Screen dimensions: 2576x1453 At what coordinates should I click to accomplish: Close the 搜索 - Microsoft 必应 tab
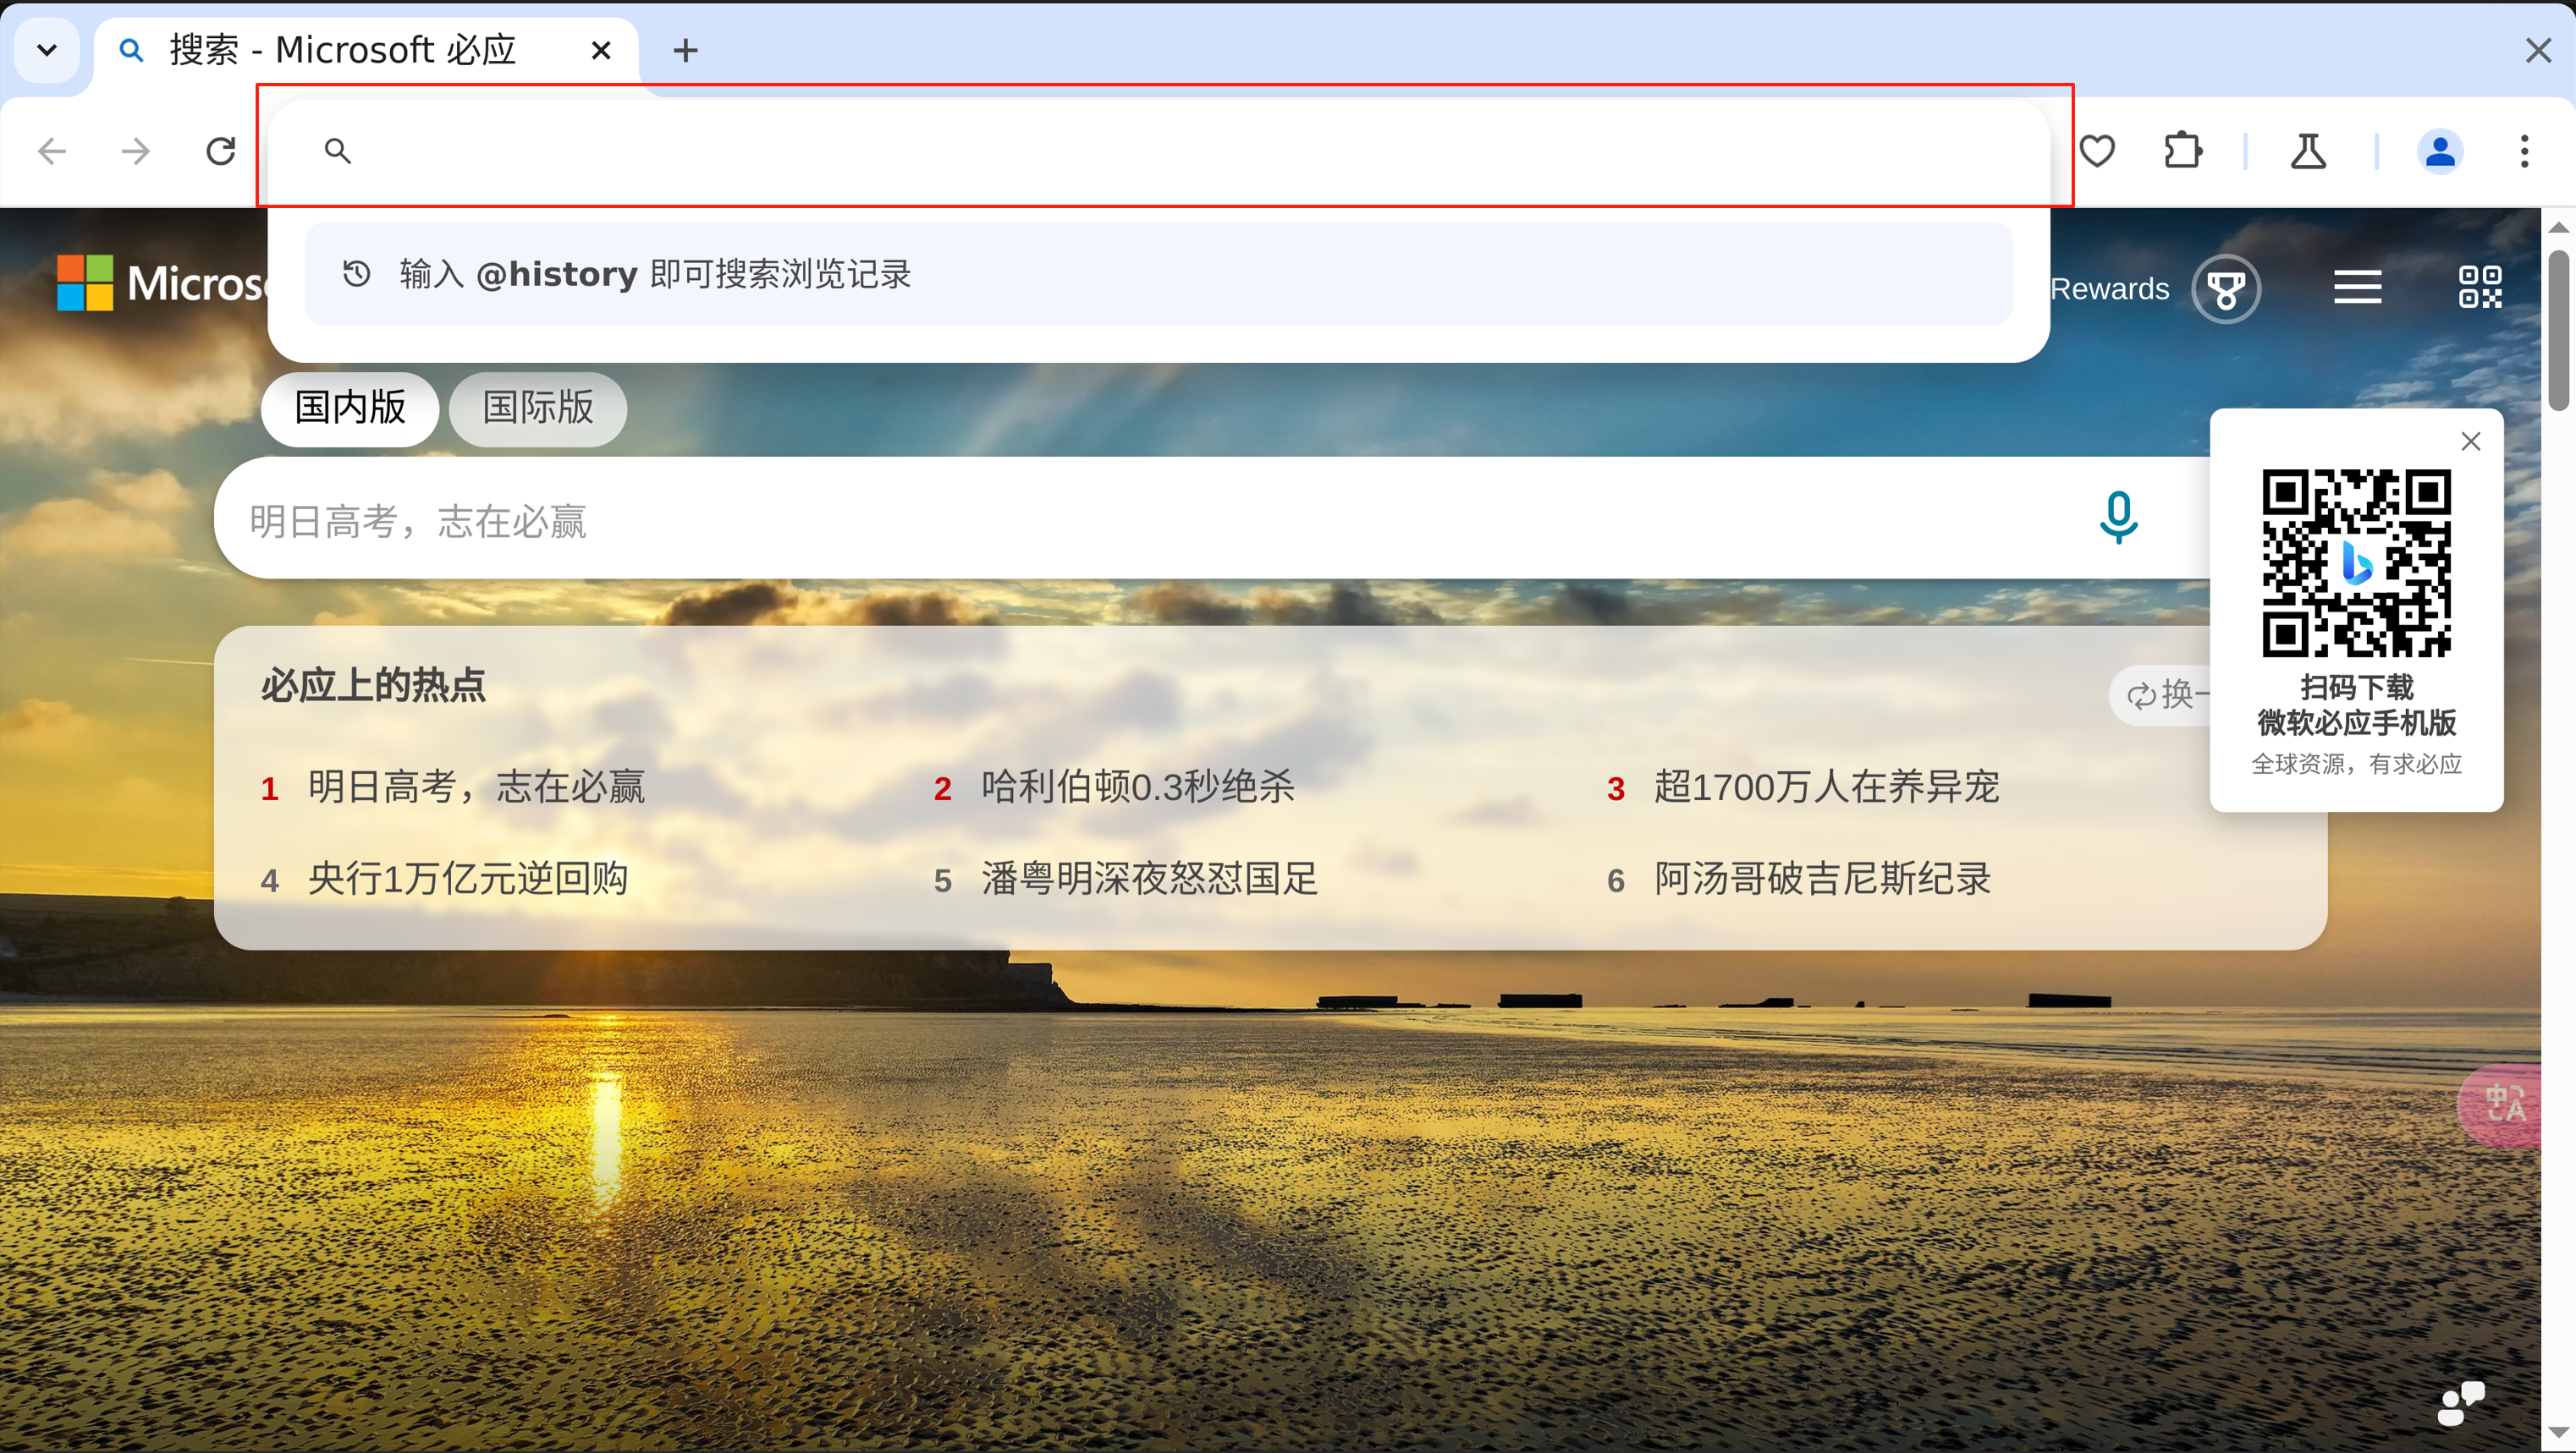coord(601,50)
